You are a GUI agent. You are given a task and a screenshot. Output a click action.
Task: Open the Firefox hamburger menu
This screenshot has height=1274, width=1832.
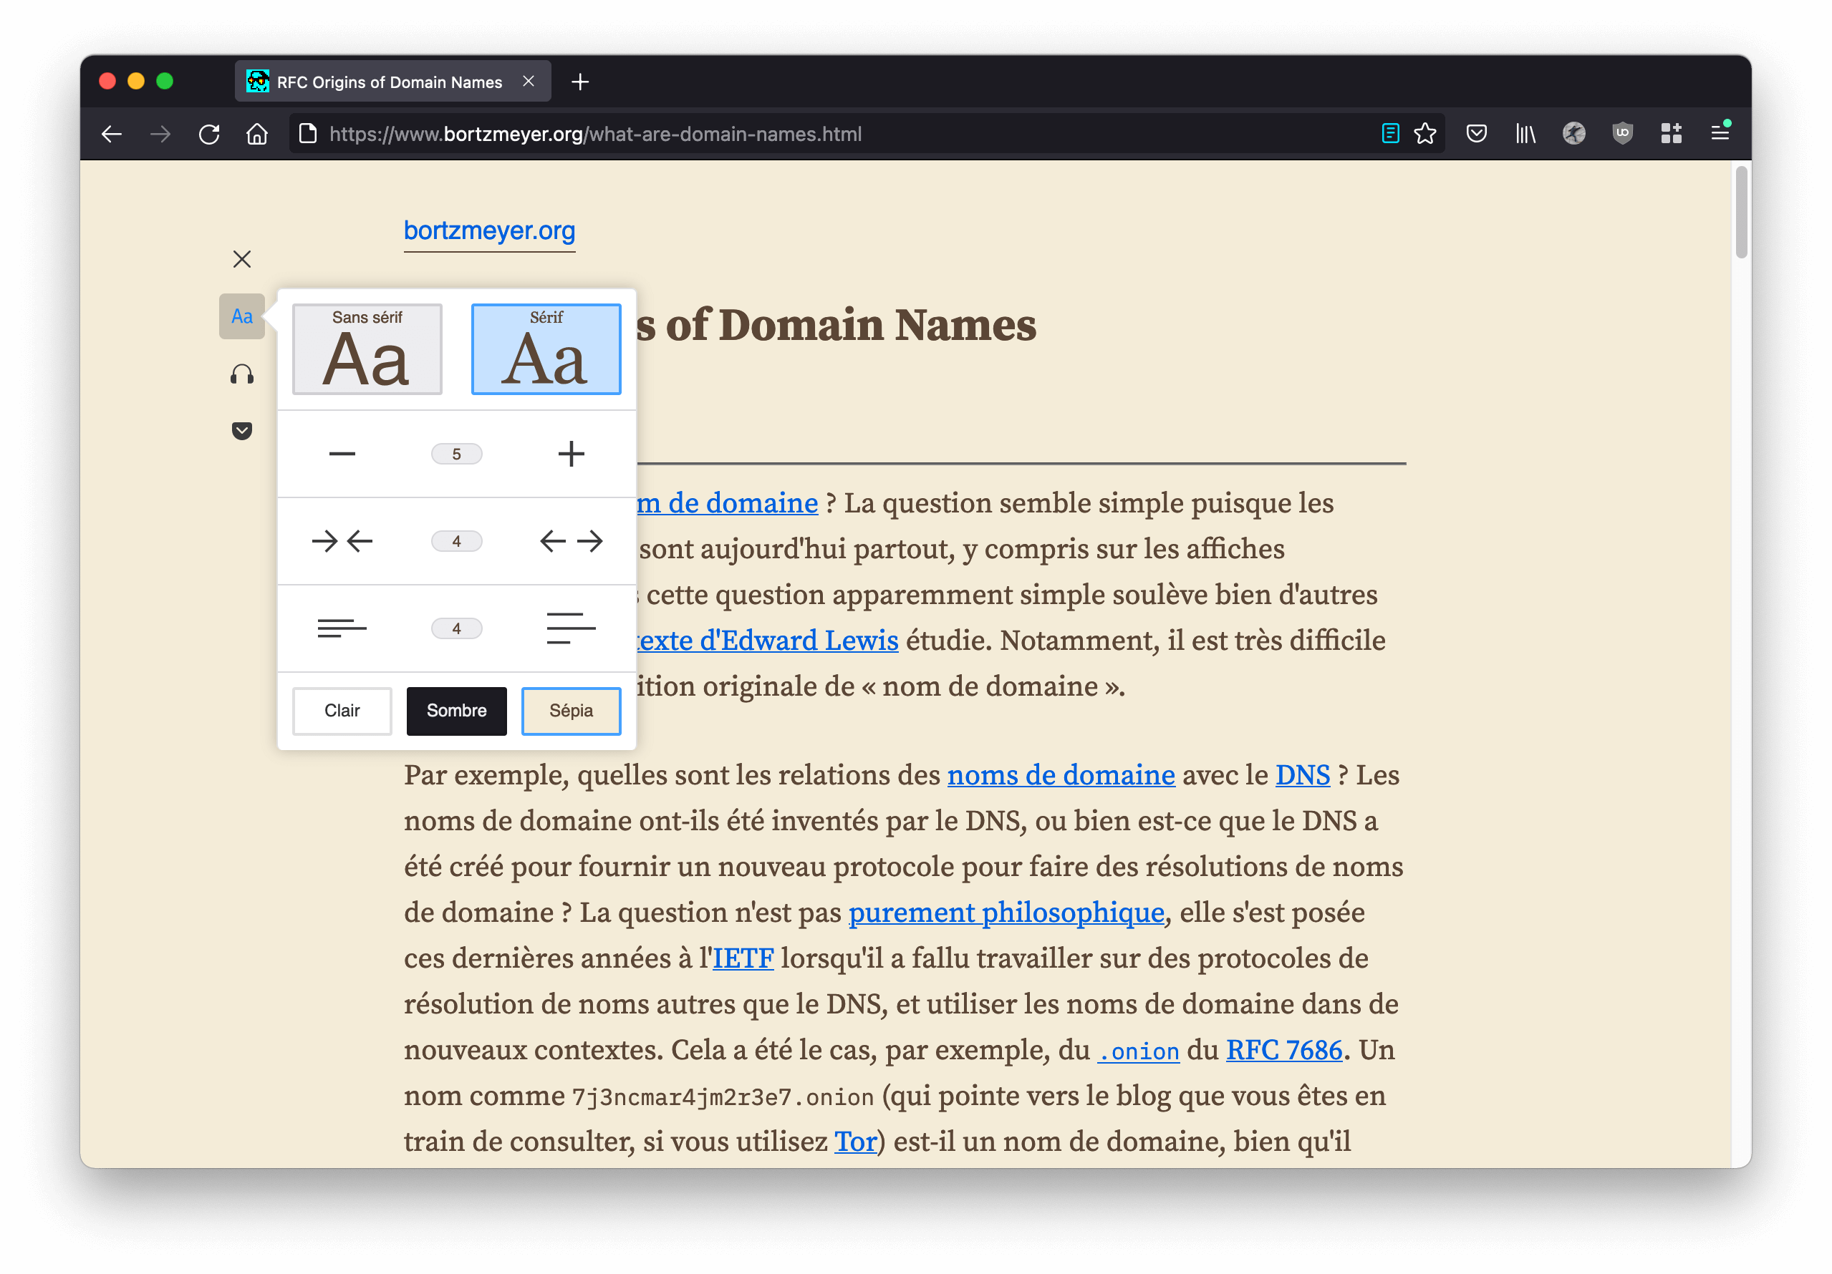[1720, 133]
